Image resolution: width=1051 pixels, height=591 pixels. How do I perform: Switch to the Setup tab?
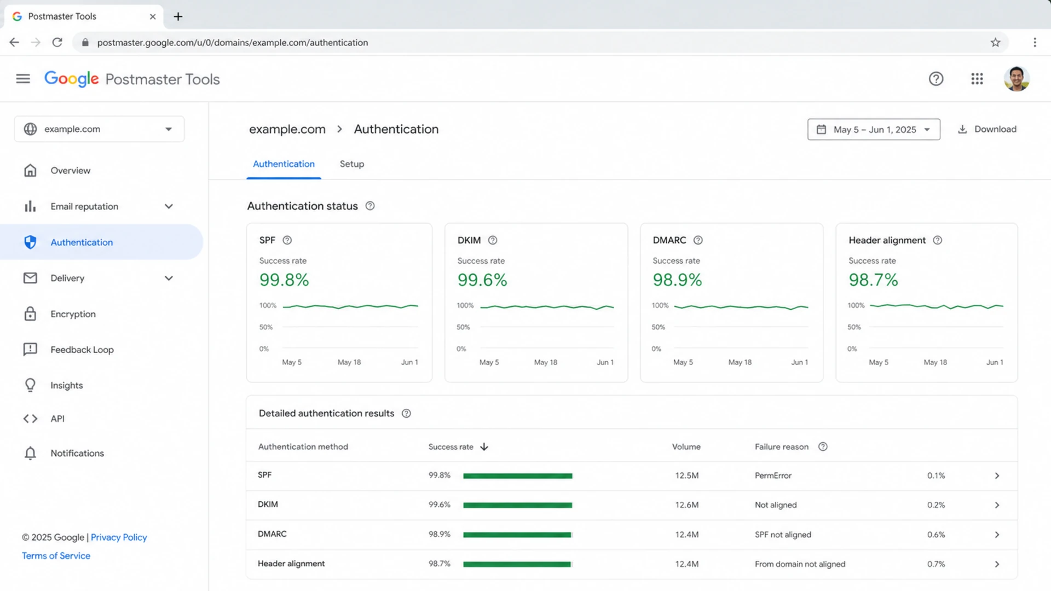352,164
